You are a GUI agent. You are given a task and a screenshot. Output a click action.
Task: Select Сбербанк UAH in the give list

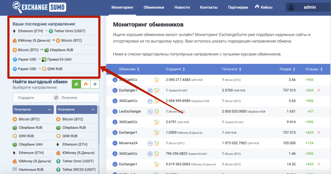28,145
